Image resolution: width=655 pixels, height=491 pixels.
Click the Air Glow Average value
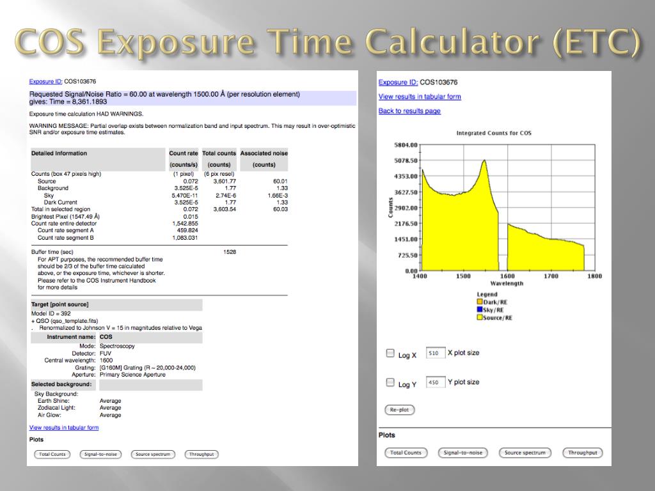coord(110,415)
